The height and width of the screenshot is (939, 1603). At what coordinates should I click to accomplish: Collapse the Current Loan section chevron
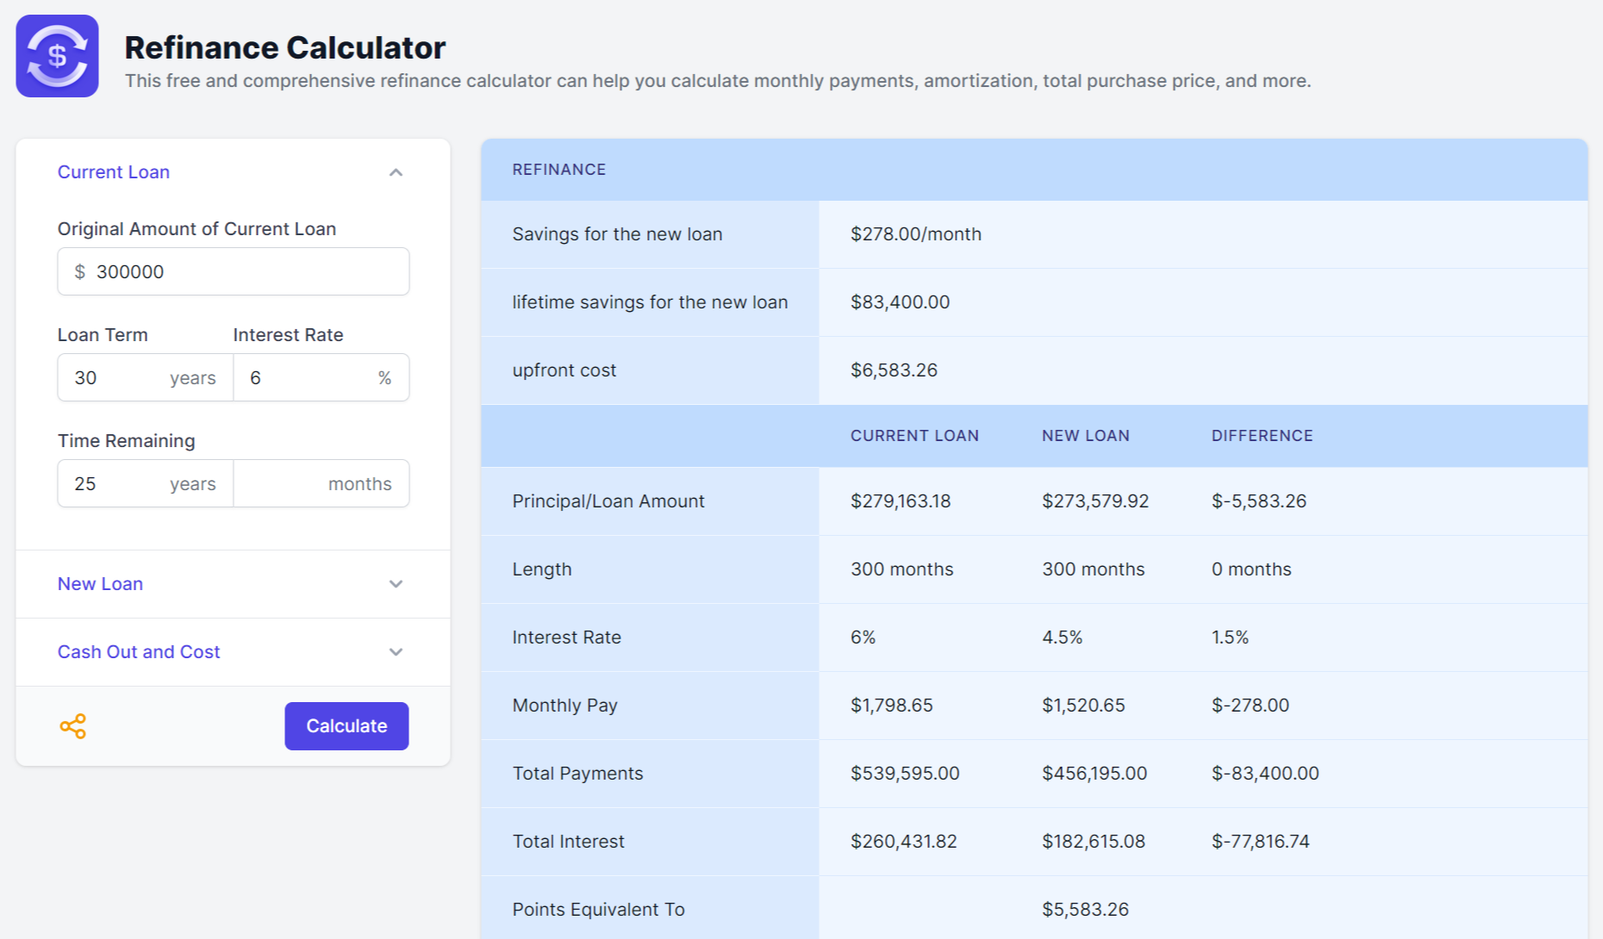point(396,172)
